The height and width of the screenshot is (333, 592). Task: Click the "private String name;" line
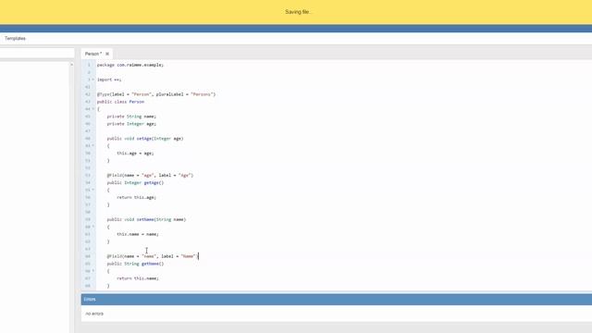131,117
